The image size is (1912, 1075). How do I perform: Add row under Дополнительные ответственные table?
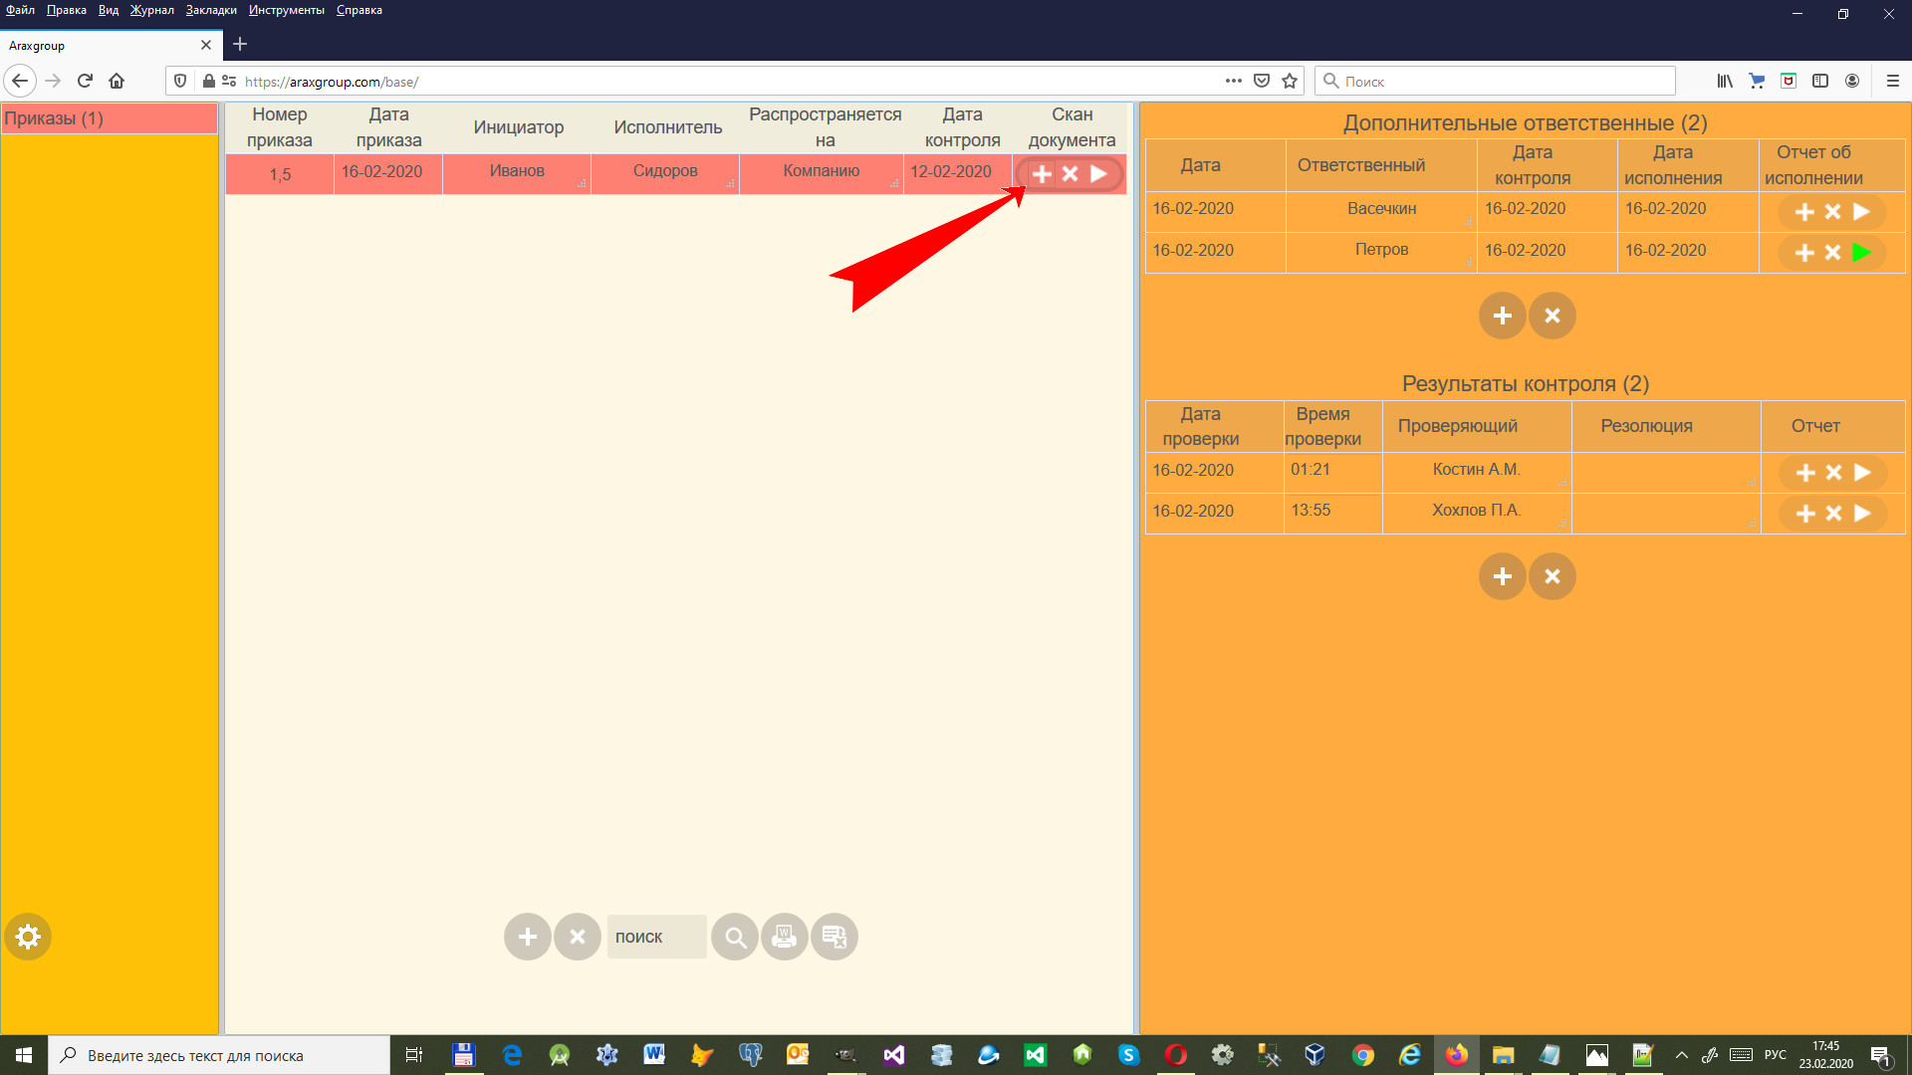coord(1502,316)
